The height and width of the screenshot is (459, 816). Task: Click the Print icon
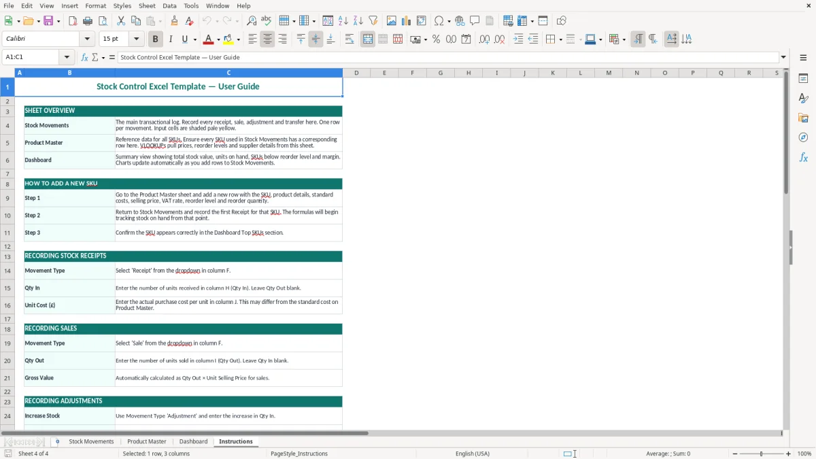88,21
